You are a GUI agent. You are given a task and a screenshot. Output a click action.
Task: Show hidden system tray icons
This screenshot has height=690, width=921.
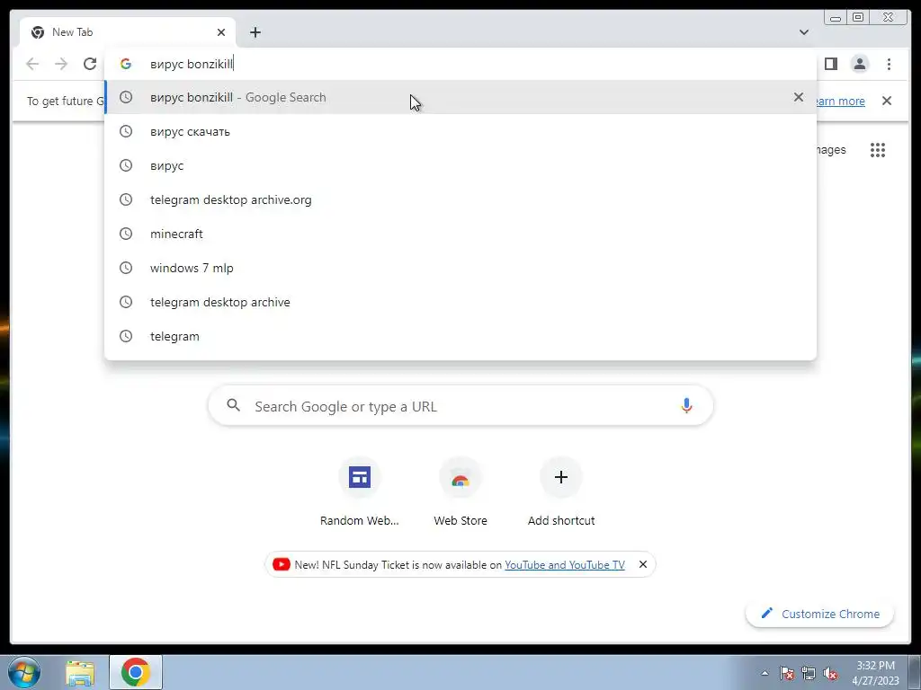[765, 673]
